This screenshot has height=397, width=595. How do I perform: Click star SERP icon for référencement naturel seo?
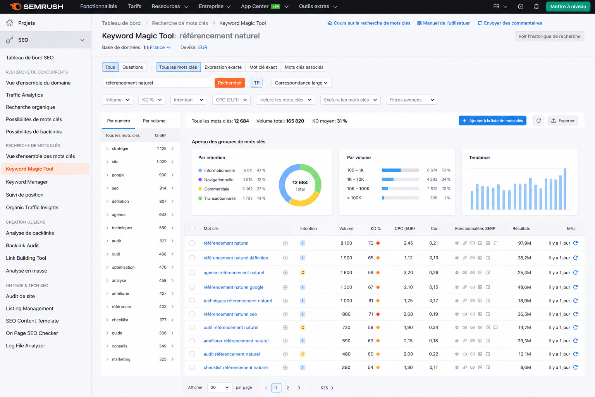click(x=457, y=314)
